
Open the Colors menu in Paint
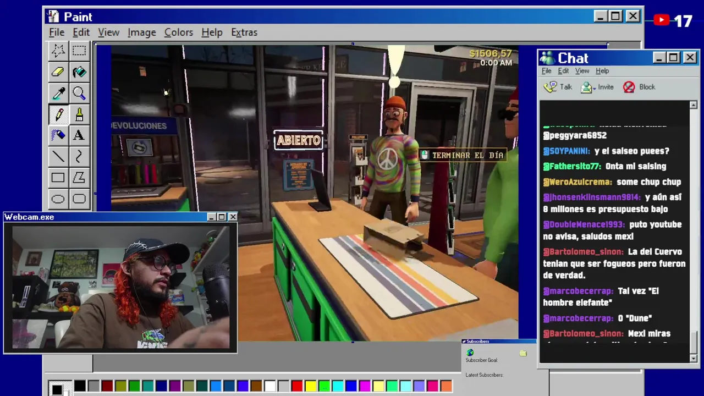pos(179,32)
